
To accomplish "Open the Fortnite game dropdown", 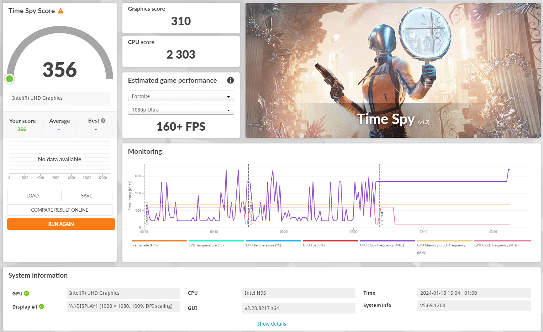I will 181,96.
